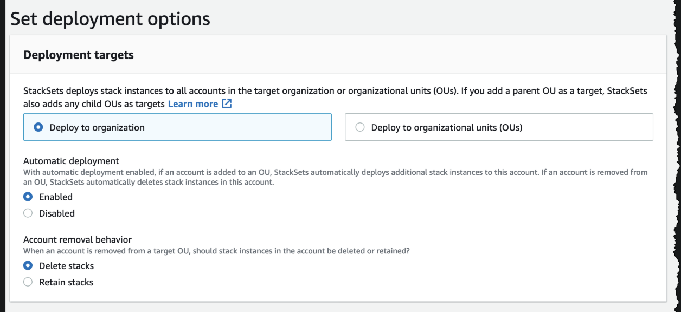Viewport: 681px width, 312px height.
Task: Select the Deploy to organization radio button
Action: (x=38, y=127)
